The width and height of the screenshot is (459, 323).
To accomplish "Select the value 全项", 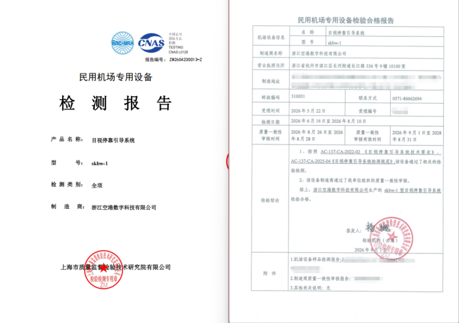I will point(97,185).
